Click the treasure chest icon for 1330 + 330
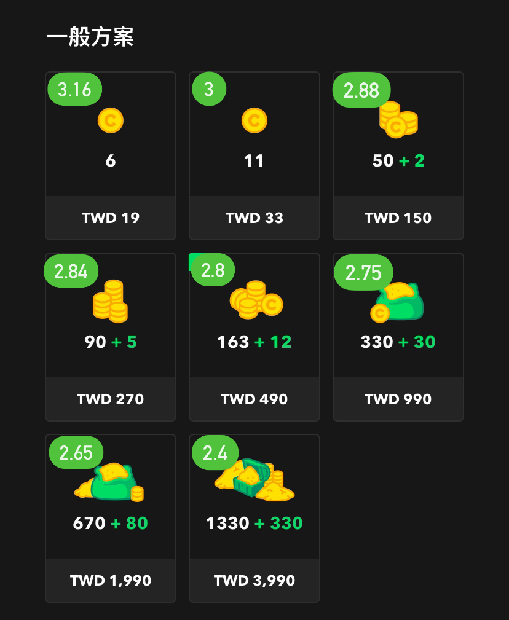This screenshot has height=620, width=509. point(254,479)
